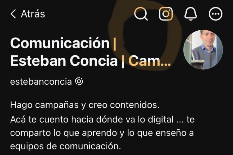Image resolution: width=233 pixels, height=155 pixels.
Task: Tap bio line 'comparto lo que aprendo'
Action: (x=102, y=133)
